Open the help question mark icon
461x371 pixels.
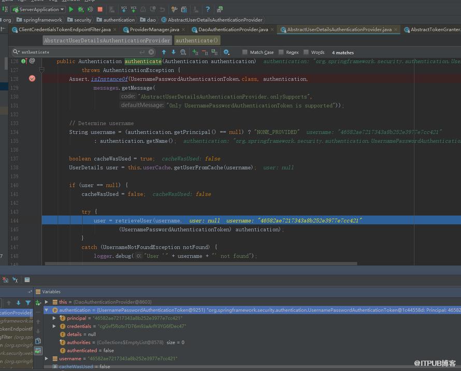pos(208,9)
